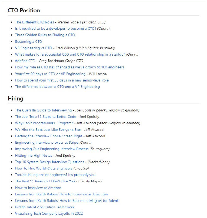
Task: Open 'VP Engineering vs CTO' article
Action: 33,48
